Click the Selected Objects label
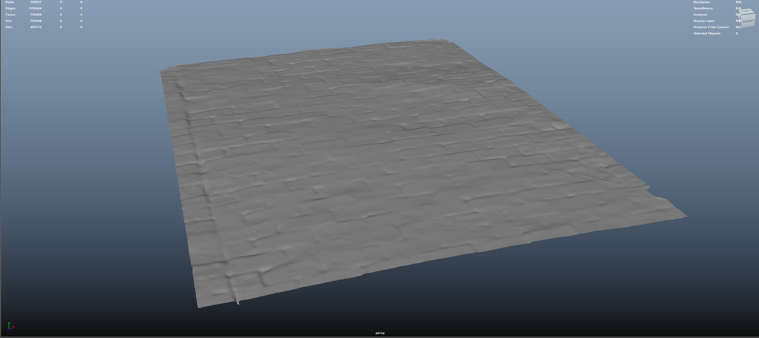The width and height of the screenshot is (759, 338). (707, 33)
